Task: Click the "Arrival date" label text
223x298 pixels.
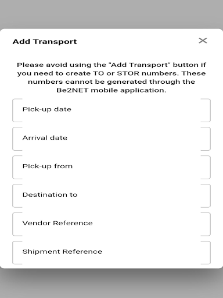Action: [45, 138]
